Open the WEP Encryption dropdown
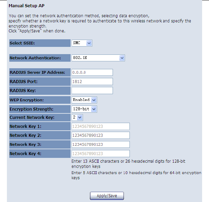This screenshot has width=209, height=202. (x=84, y=100)
